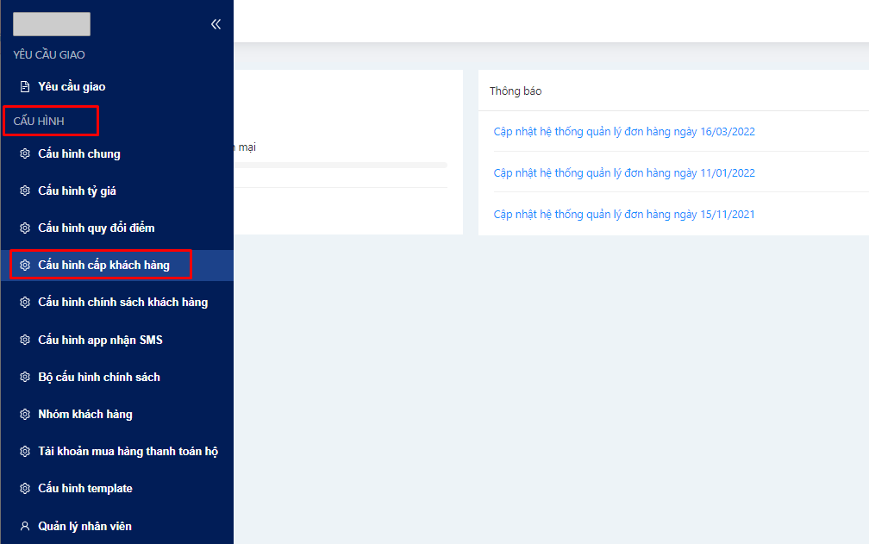Viewport: 869px width, 544px height.
Task: Click the YÊU CẦU GIAO section header
Action: [49, 55]
